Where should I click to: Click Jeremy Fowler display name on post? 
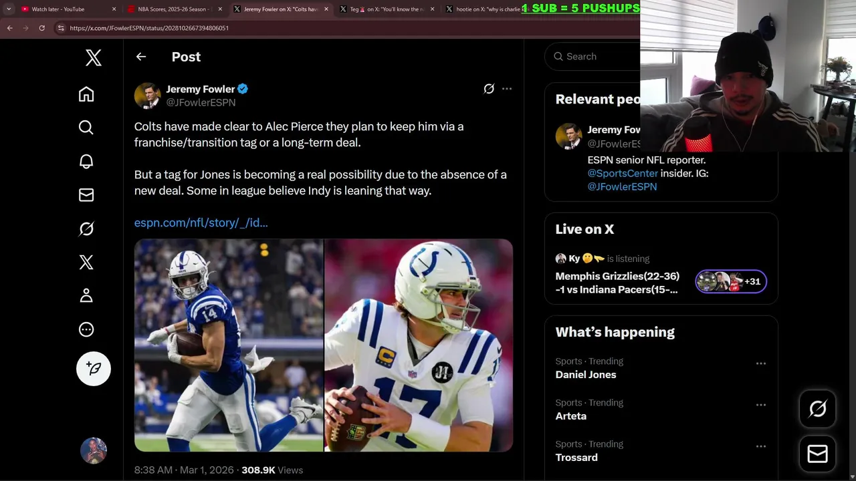tap(201, 89)
